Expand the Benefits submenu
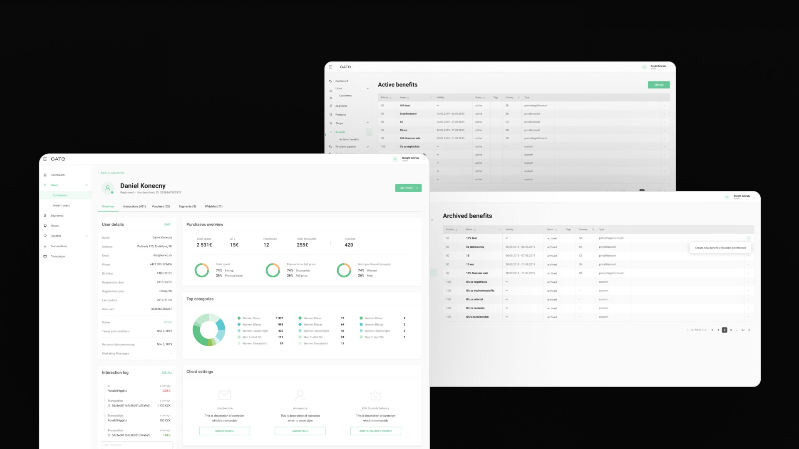The height and width of the screenshot is (449, 799). (x=87, y=236)
